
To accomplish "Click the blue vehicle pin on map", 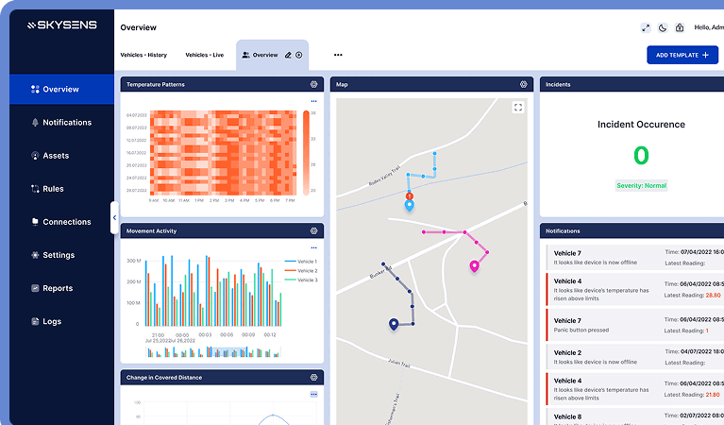I will (x=409, y=204).
